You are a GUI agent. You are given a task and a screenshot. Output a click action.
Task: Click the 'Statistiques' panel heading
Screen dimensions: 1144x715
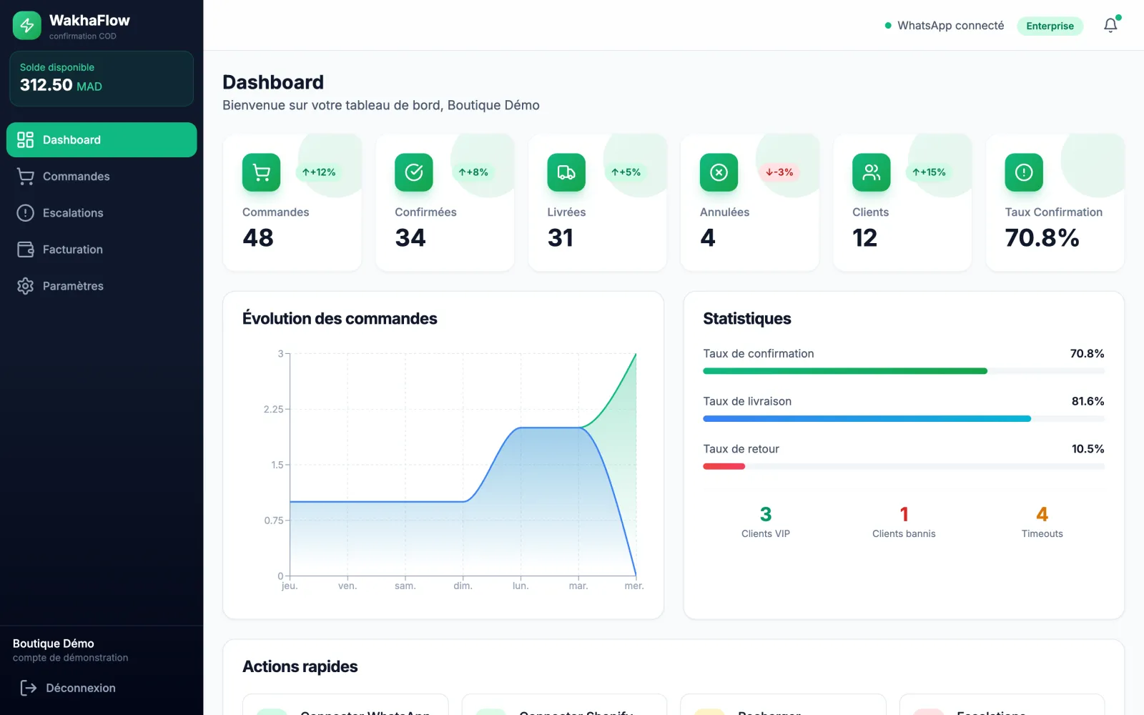(x=747, y=319)
